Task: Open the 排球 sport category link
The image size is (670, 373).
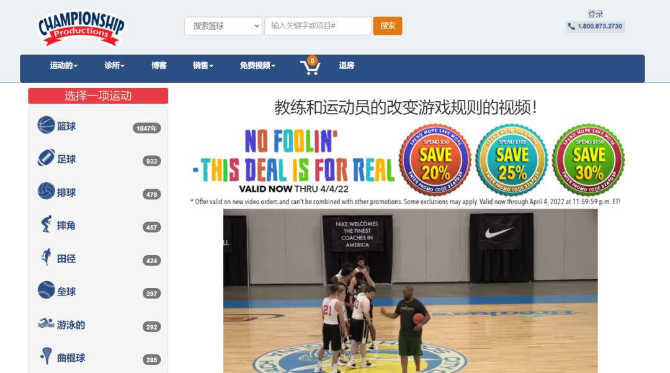Action: (x=66, y=192)
